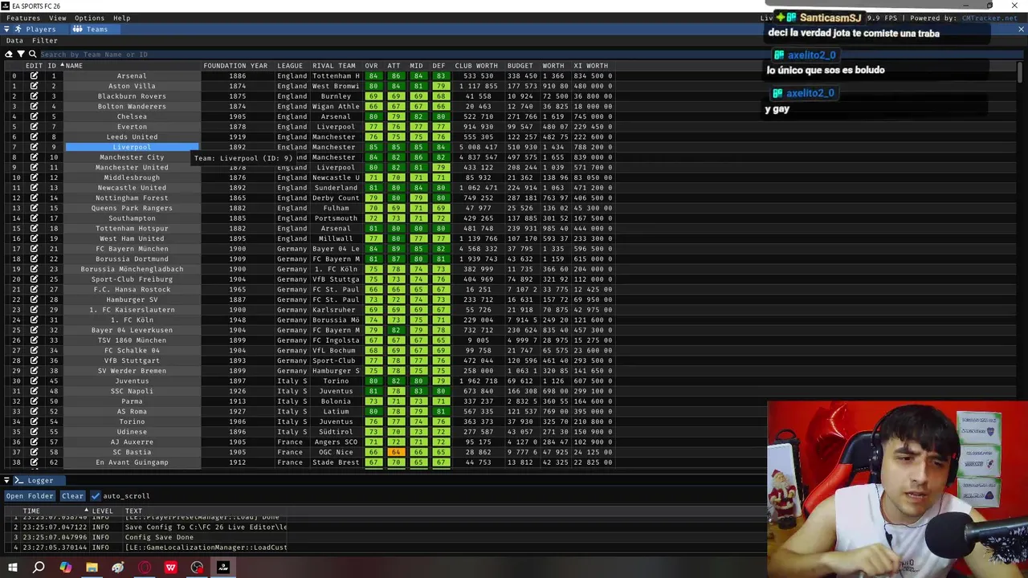The height and width of the screenshot is (578, 1028).
Task: Select the Bayer 04 Leverkusen name cell
Action: point(132,330)
